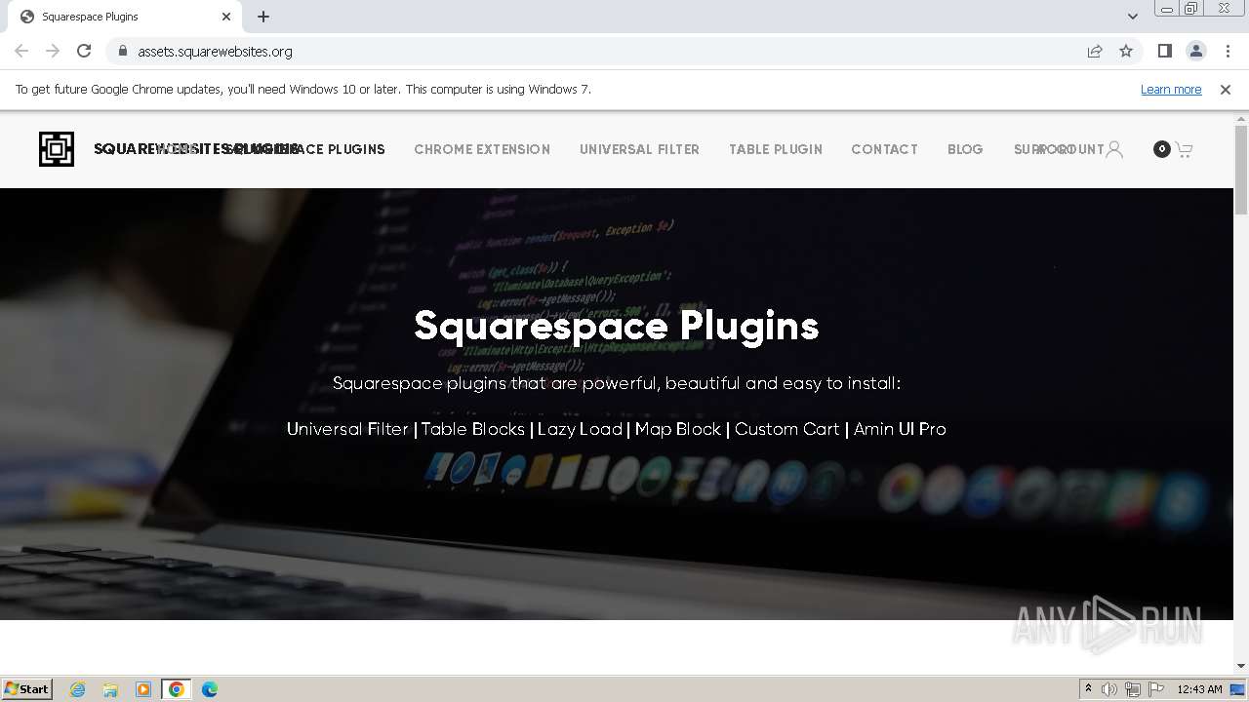Open the Chrome profile avatar
This screenshot has width=1249, height=702.
point(1195,51)
